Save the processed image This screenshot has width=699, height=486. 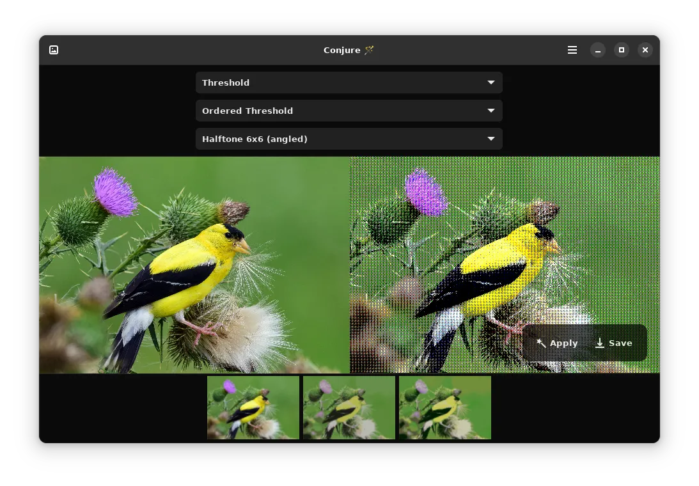point(614,343)
